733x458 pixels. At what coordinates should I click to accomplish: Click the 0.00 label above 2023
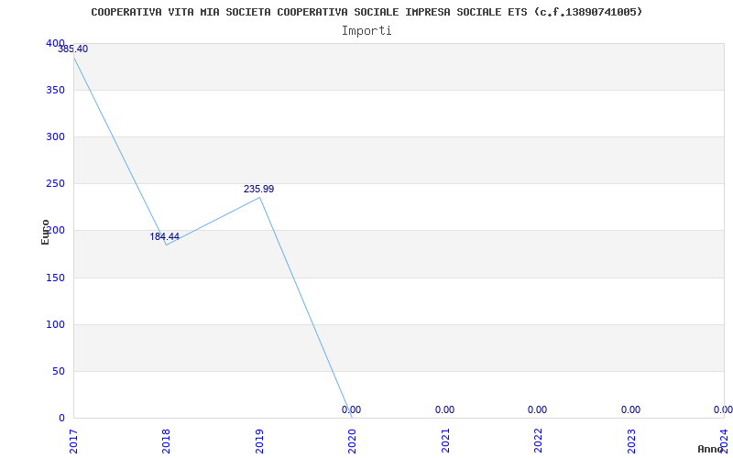[630, 409]
